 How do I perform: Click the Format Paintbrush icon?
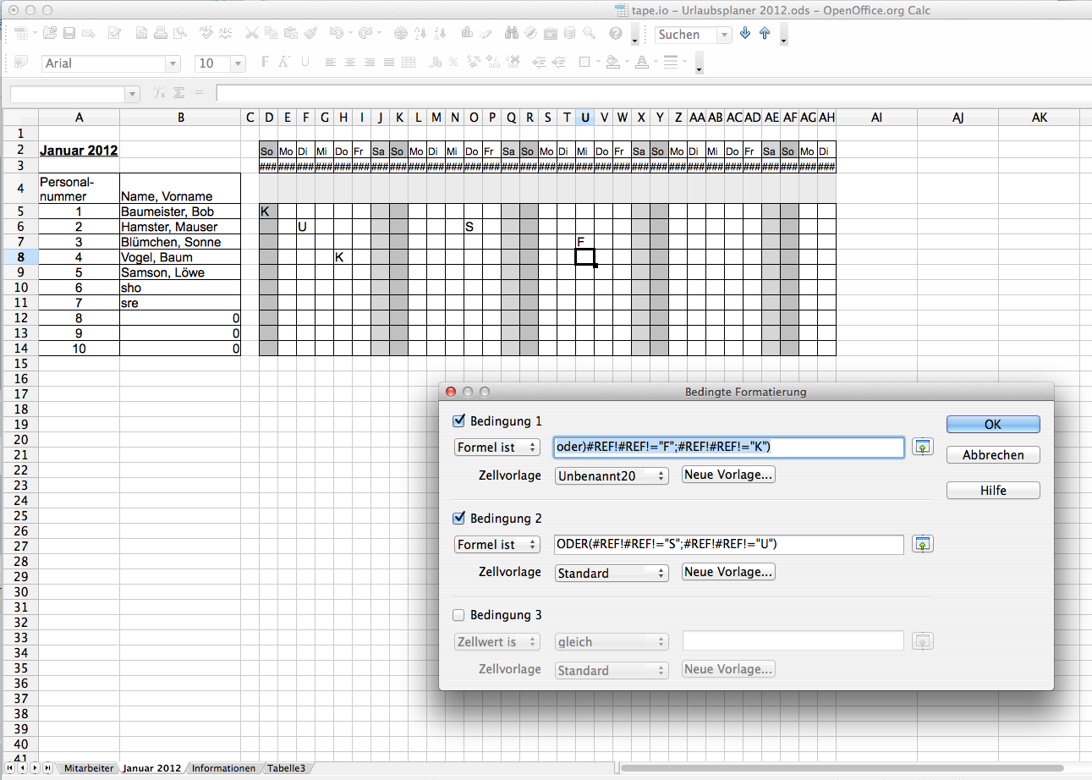pos(310,34)
